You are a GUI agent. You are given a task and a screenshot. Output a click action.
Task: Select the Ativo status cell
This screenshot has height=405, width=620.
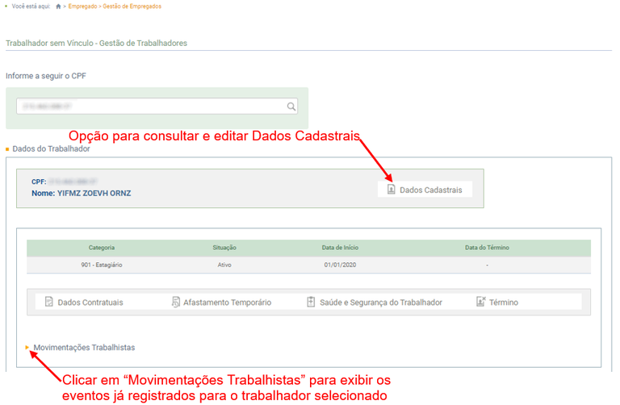224,265
